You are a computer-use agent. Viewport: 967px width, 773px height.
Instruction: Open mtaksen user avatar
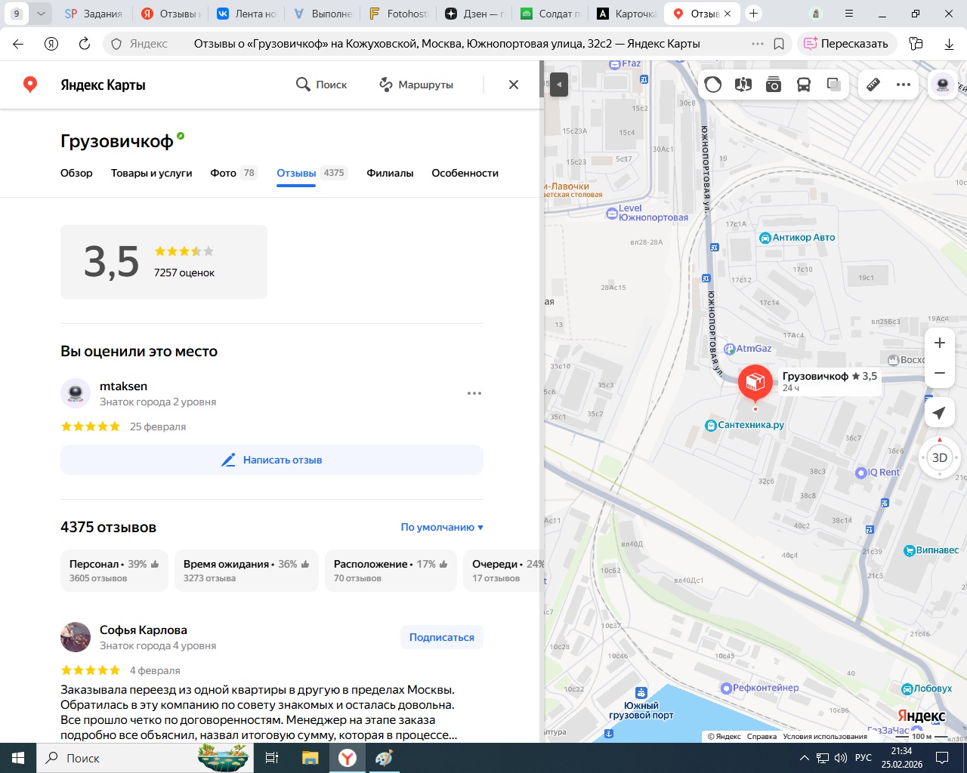(x=76, y=393)
